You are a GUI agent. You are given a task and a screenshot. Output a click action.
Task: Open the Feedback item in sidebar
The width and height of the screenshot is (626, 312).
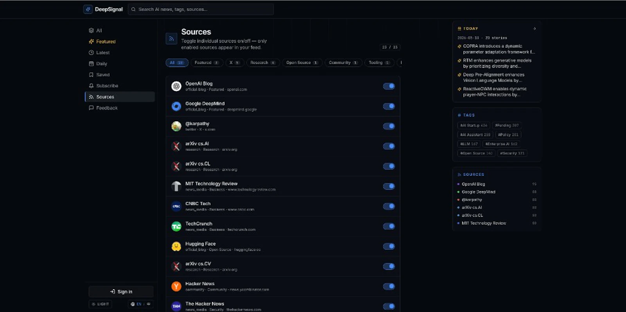120,108
